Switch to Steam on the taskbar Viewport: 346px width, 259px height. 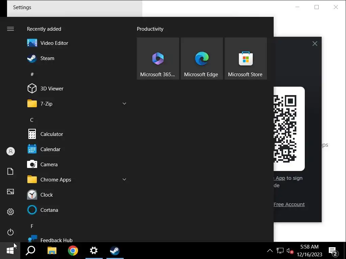pyautogui.click(x=115, y=251)
